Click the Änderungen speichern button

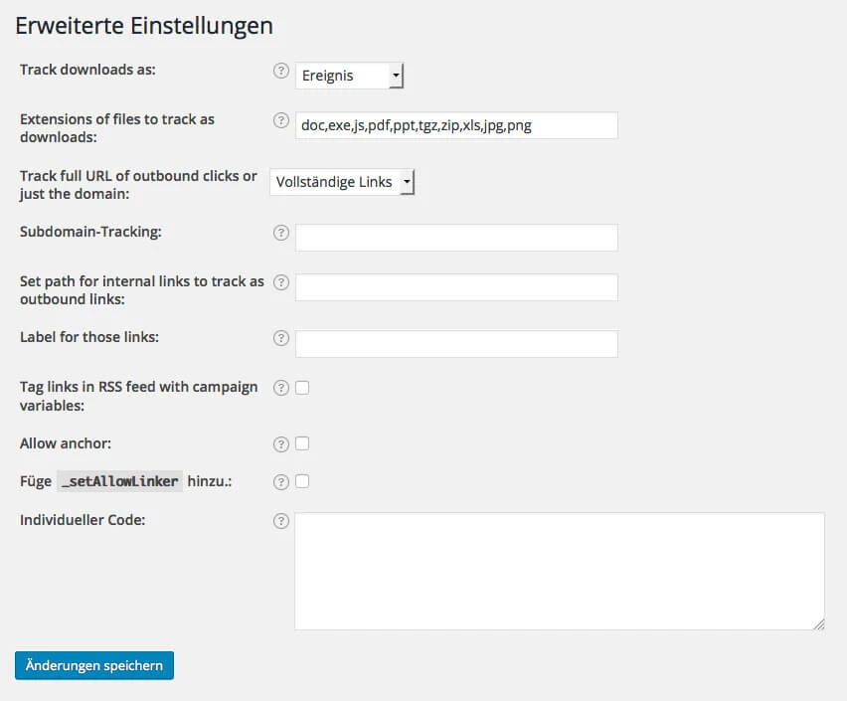click(93, 665)
